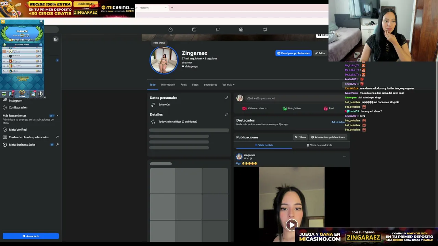Create a Reel from the composer

click(x=328, y=109)
